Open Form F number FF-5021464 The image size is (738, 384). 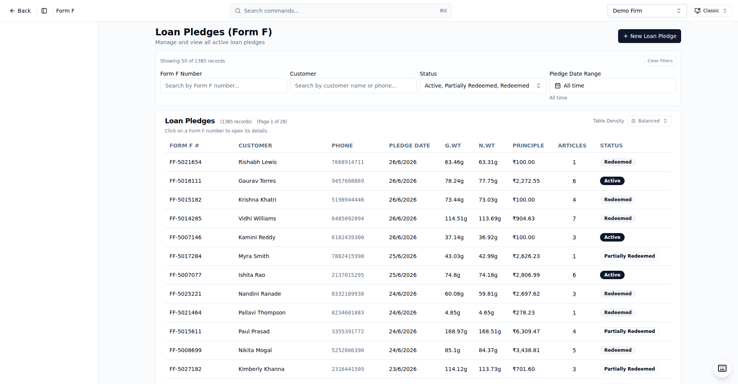click(x=185, y=313)
